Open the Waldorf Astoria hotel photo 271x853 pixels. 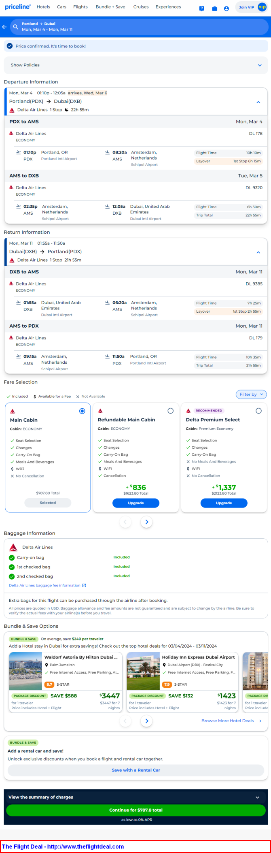(x=25, y=671)
